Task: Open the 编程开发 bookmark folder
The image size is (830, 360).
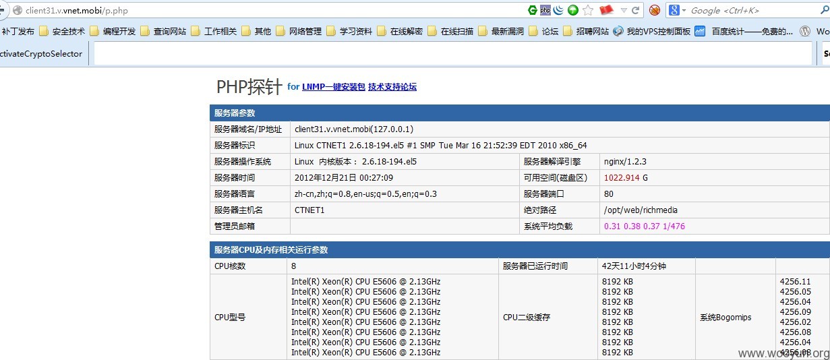Action: tap(113, 31)
